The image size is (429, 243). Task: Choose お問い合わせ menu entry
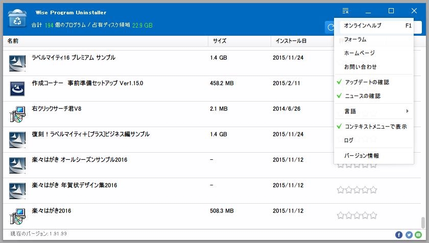(373, 67)
